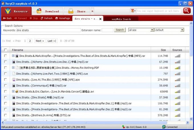
Task: Click the red magnifier search button
Action: [187, 11]
